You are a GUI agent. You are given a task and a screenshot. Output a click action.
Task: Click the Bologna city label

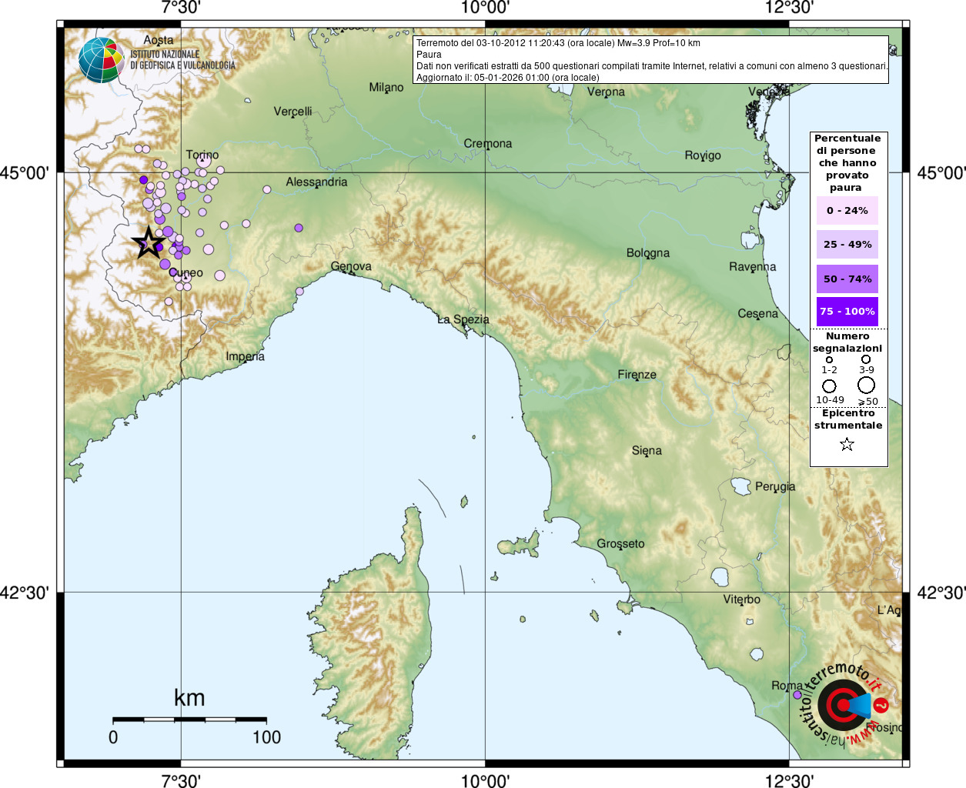click(647, 252)
